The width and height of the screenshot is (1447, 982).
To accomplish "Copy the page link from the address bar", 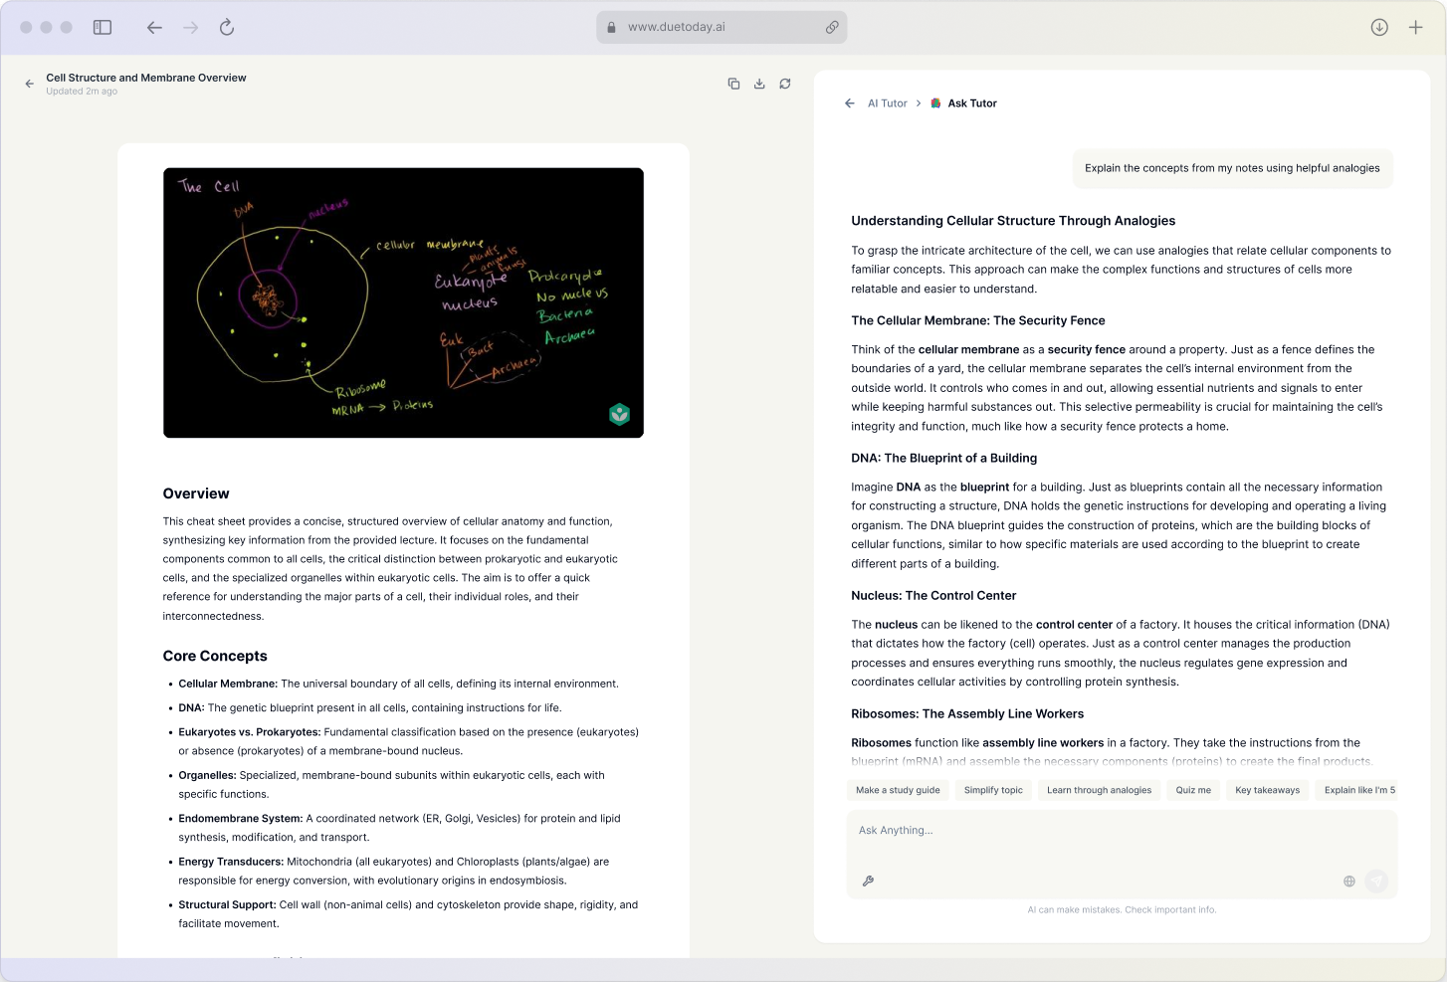I will pyautogui.click(x=833, y=27).
